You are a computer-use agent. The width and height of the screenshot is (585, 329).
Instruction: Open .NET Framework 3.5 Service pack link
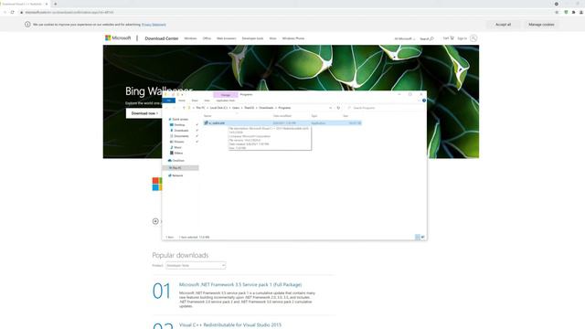[240, 284]
